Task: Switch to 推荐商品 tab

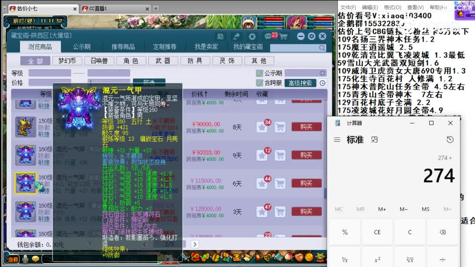Action: click(x=123, y=47)
